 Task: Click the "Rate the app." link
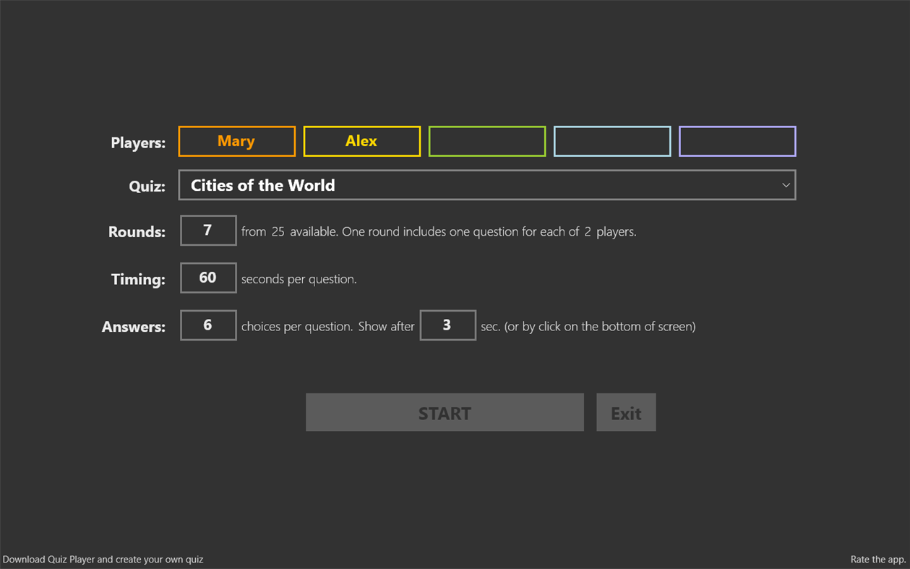[877, 559]
